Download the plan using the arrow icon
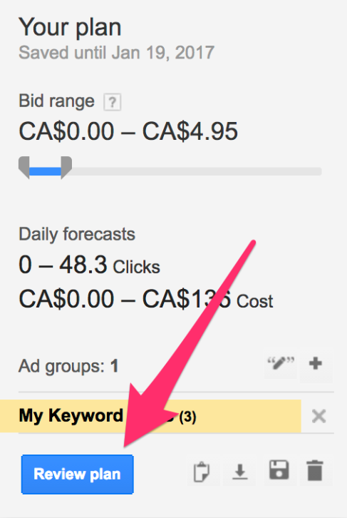The image size is (347, 518). click(240, 471)
